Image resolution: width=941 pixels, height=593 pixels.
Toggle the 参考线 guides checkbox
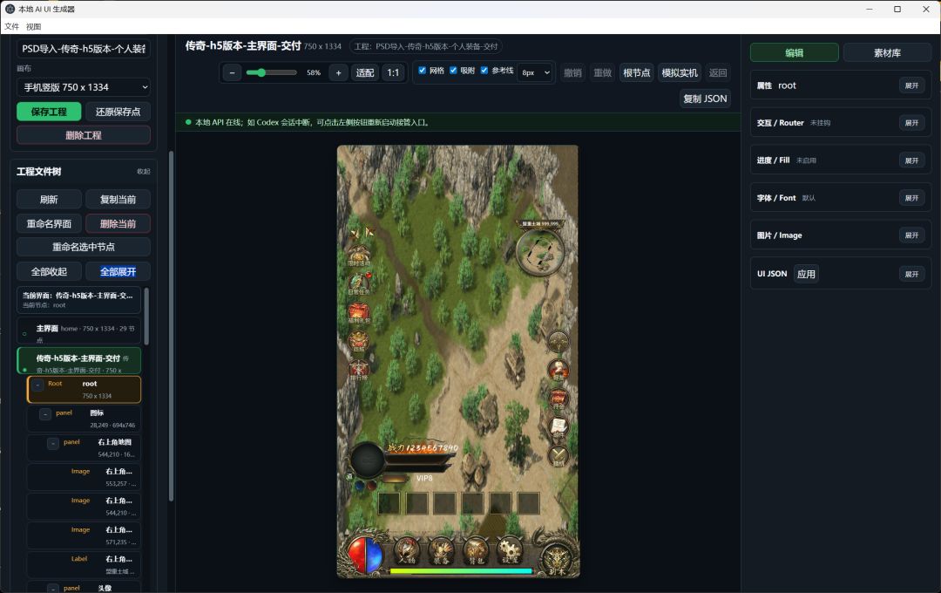click(x=484, y=71)
